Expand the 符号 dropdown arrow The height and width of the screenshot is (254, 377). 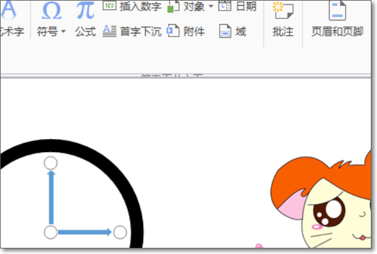click(x=63, y=32)
